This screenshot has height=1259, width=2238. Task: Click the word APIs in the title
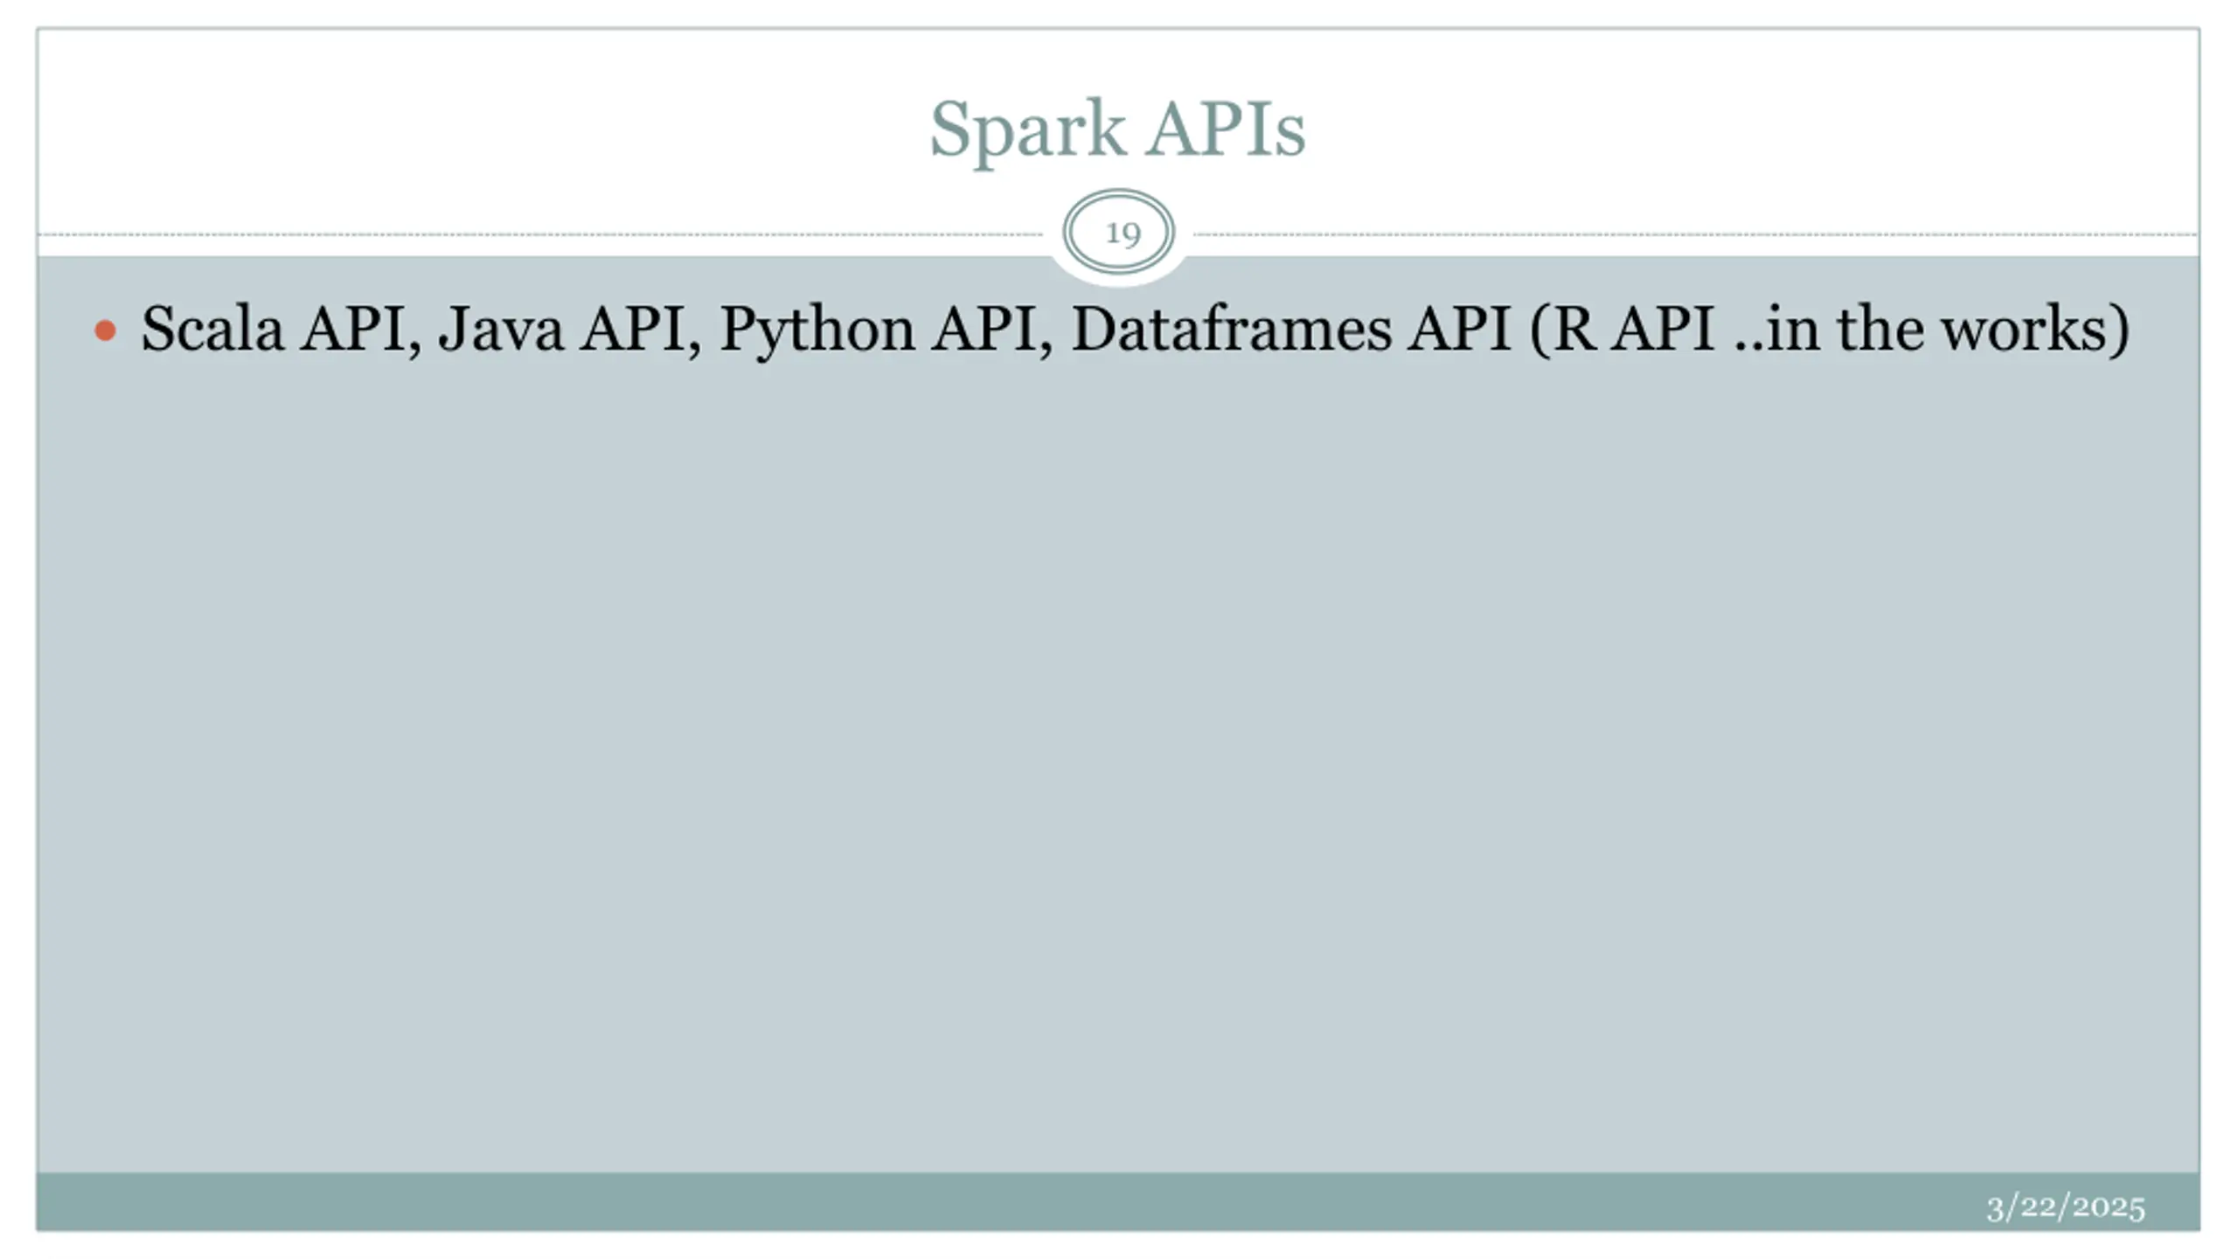pos(1226,129)
